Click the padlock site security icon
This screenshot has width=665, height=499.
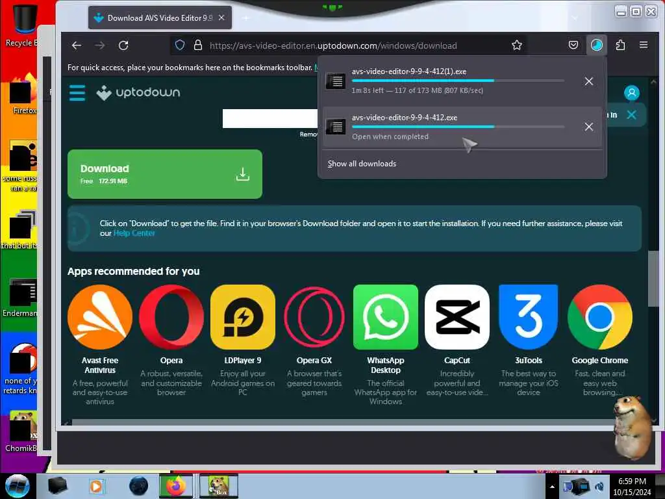click(197, 45)
